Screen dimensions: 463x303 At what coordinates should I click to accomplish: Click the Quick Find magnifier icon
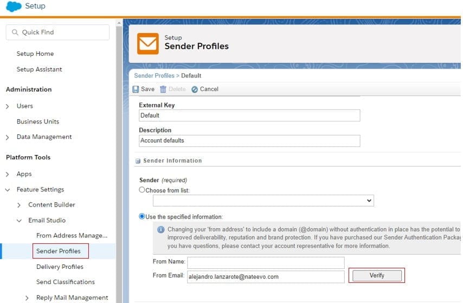(x=15, y=33)
